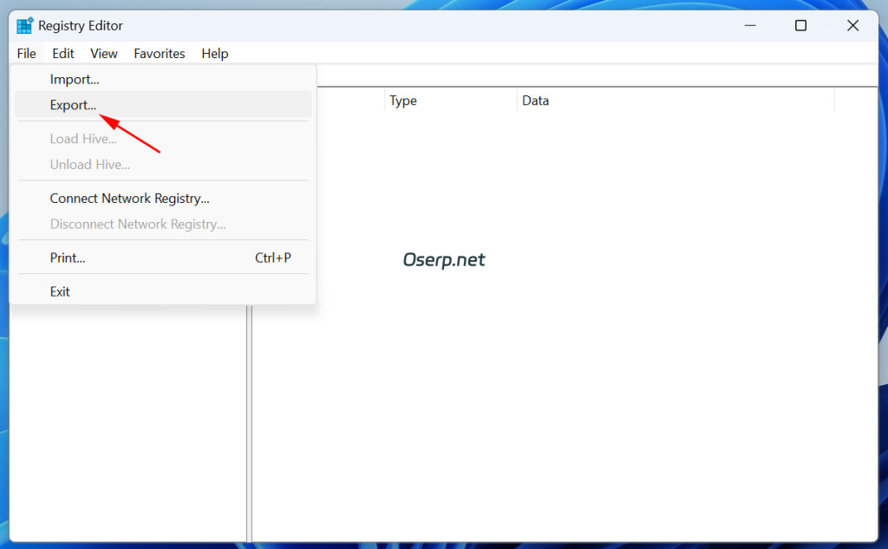The width and height of the screenshot is (888, 549).
Task: Choose Connect Network Registry
Action: coord(129,198)
